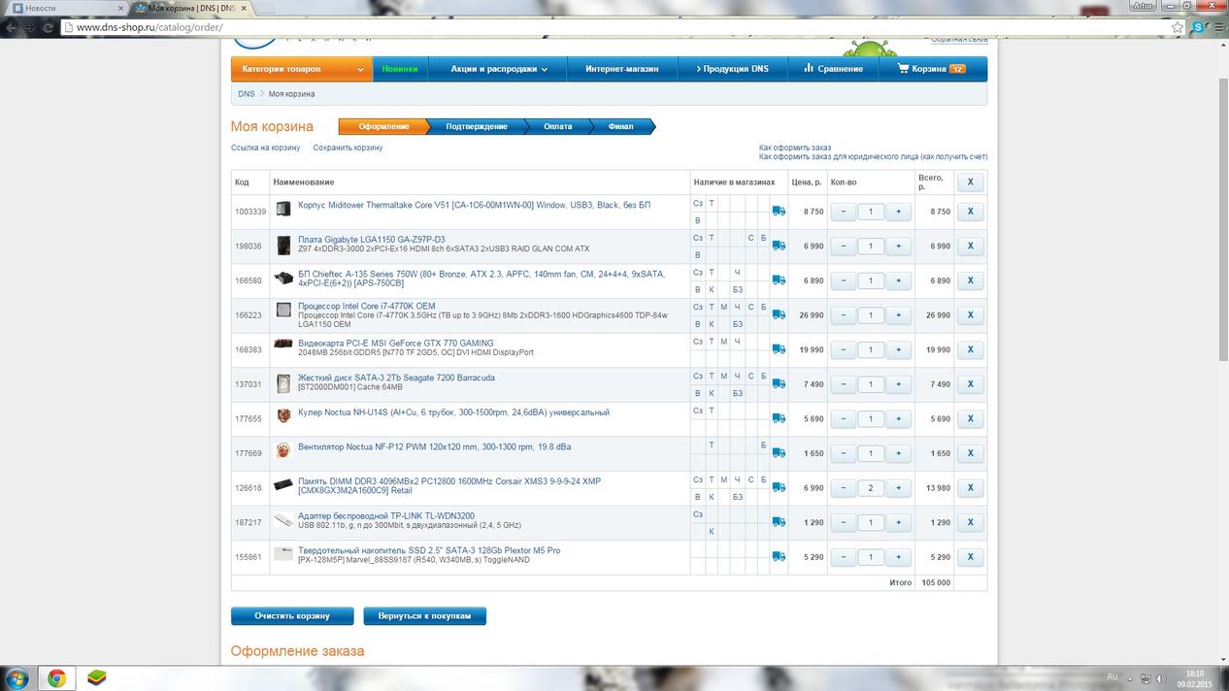Decrease quantity of Corsair XMS3 memory

point(844,488)
